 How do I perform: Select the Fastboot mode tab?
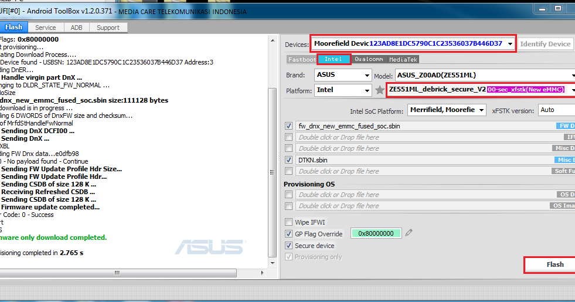(302, 59)
